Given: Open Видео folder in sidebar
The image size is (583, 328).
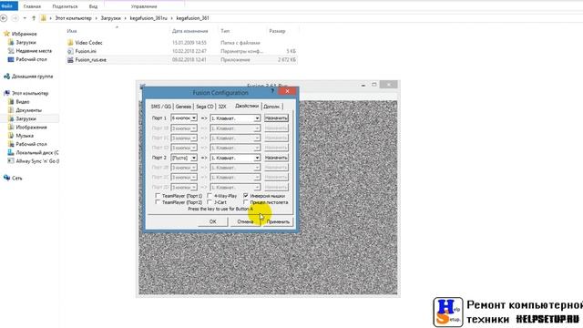Looking at the screenshot, I should [23, 102].
